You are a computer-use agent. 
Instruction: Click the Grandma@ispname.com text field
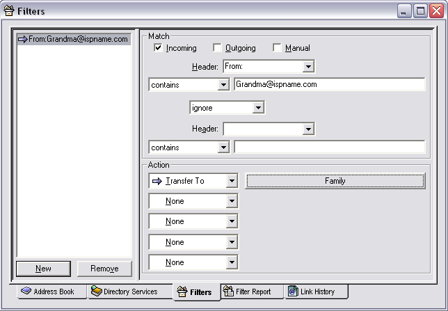point(329,84)
